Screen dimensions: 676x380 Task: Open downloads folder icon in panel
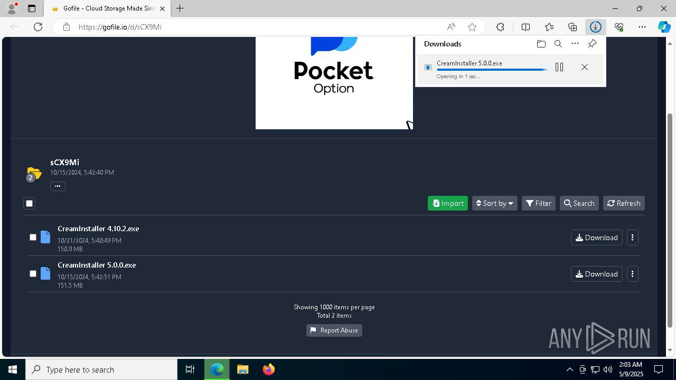click(541, 44)
